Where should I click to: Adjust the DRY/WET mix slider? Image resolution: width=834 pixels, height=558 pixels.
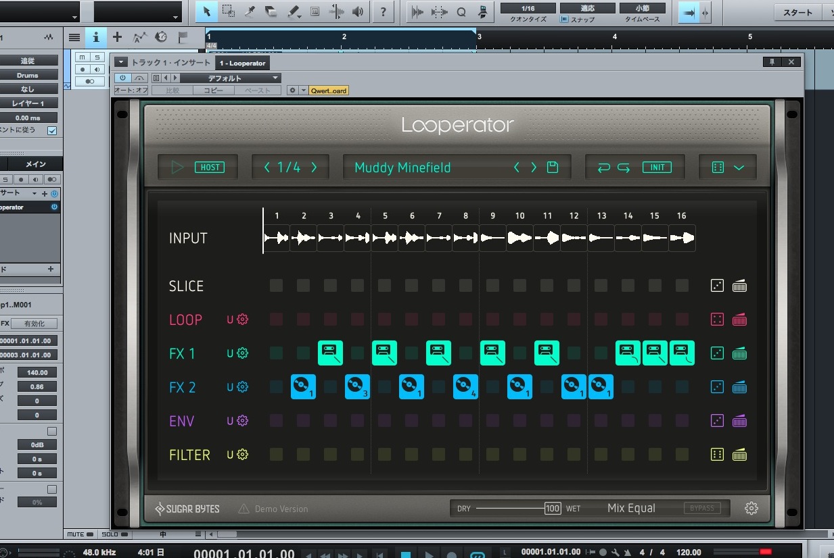pos(519,508)
